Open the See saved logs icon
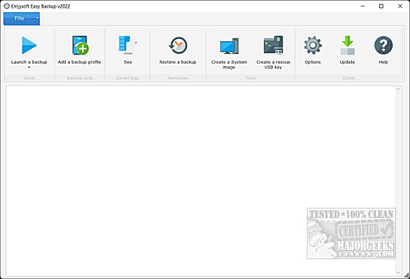This screenshot has width=410, height=279. [127, 45]
